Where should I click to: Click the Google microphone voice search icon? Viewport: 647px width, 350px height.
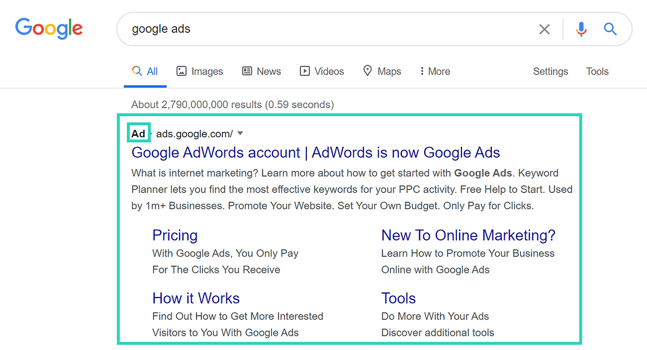coord(581,29)
